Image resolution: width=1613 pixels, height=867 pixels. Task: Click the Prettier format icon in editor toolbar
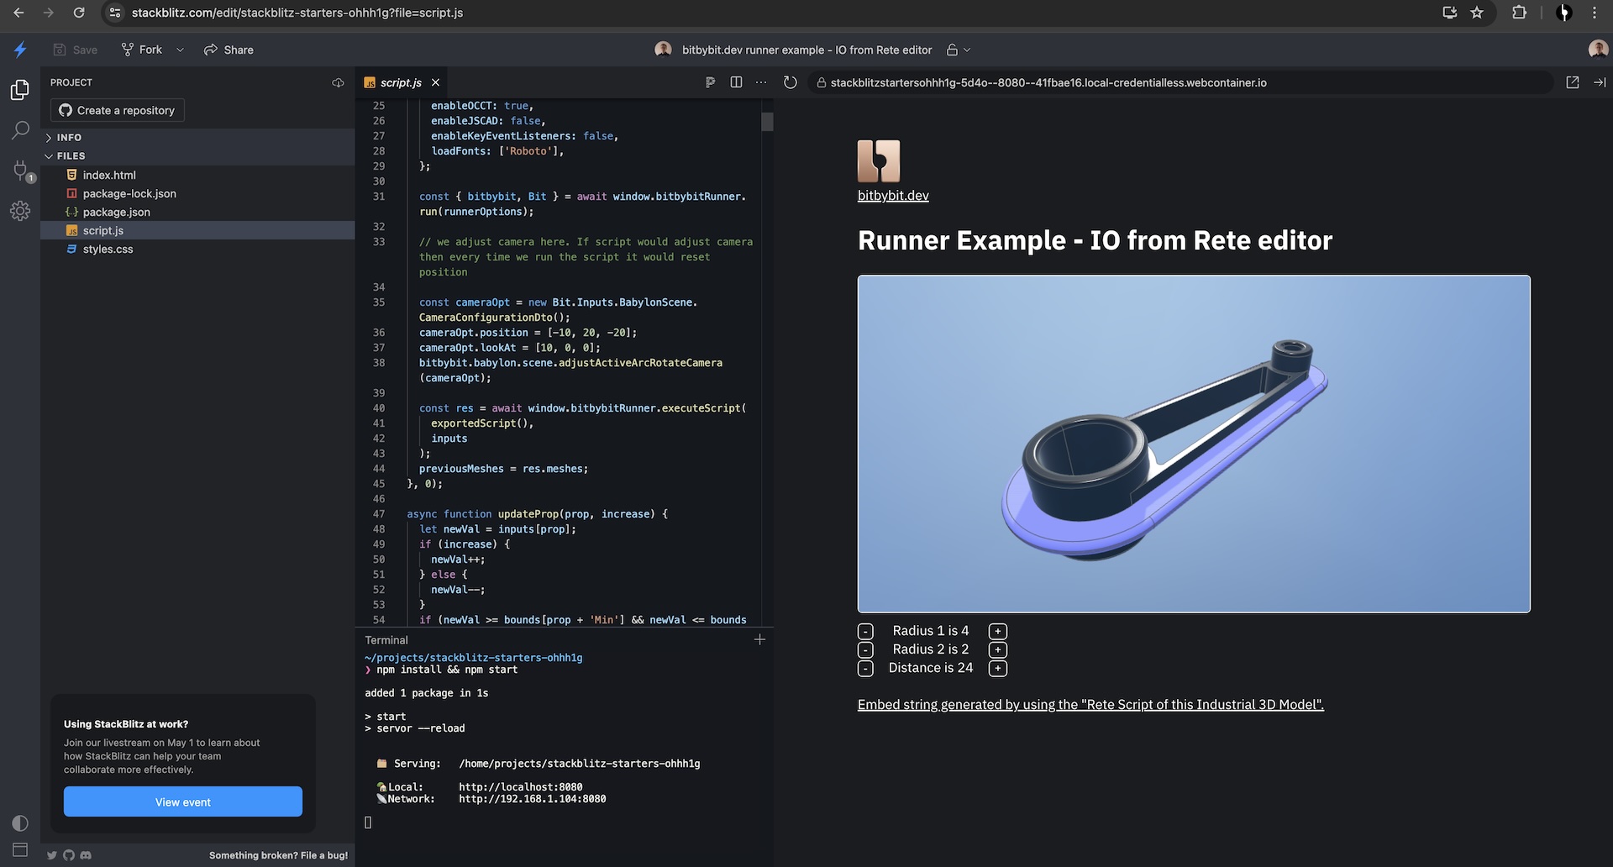pyautogui.click(x=711, y=82)
